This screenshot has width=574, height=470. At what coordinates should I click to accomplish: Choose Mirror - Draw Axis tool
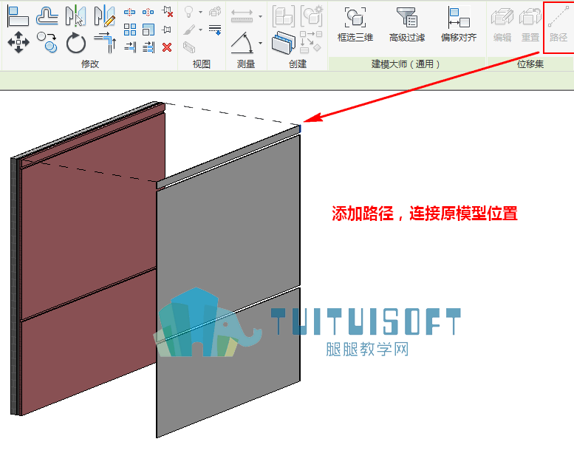pos(105,16)
